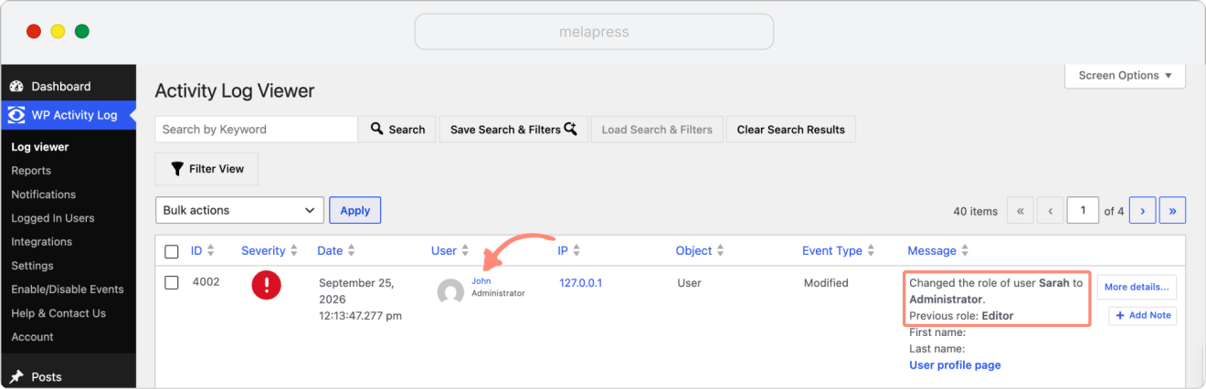Open Notifications submenu
1206x389 pixels.
click(x=43, y=194)
